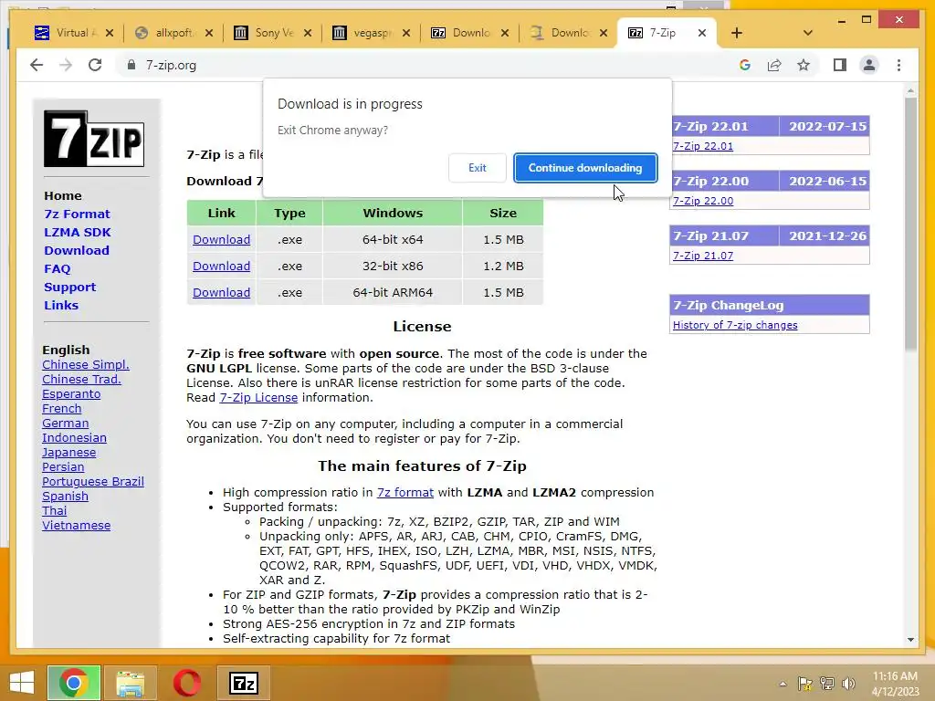Switch language to Japanese

tap(68, 453)
